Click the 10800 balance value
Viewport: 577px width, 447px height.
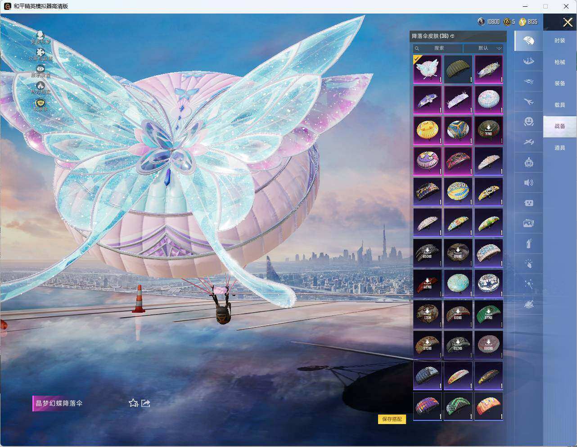(x=493, y=22)
